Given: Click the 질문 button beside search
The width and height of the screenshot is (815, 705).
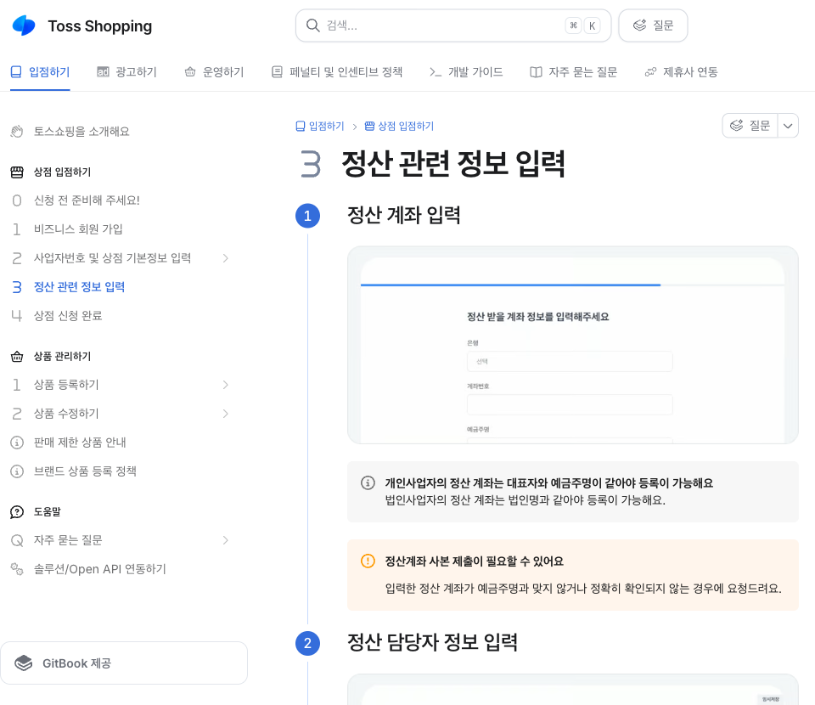Looking at the screenshot, I should pyautogui.click(x=653, y=25).
